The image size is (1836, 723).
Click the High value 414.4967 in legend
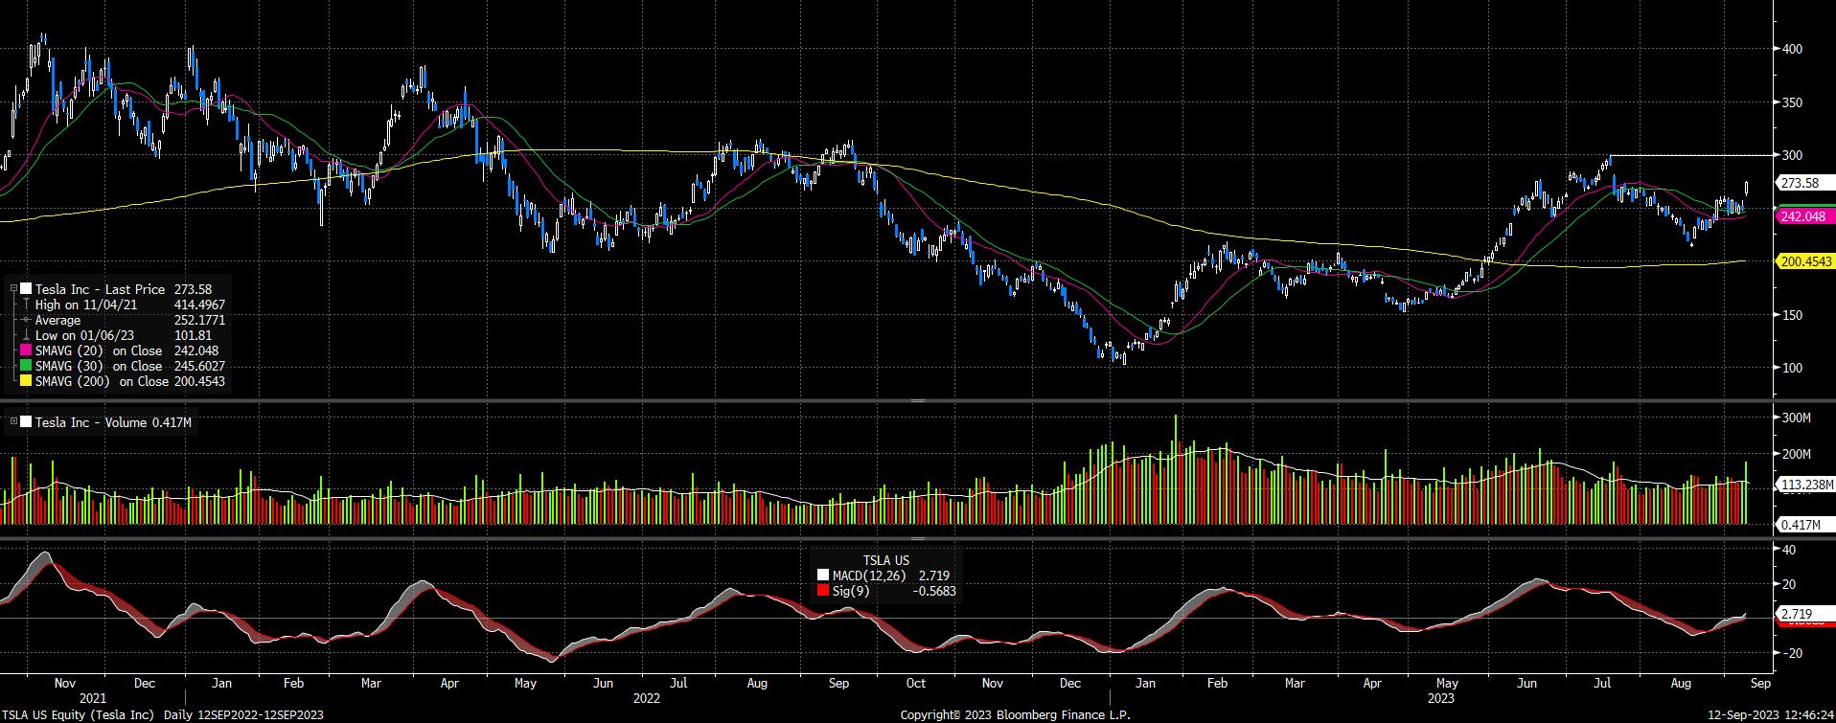(x=199, y=305)
